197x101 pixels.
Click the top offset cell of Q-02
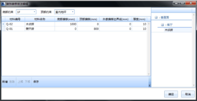(88, 24)
